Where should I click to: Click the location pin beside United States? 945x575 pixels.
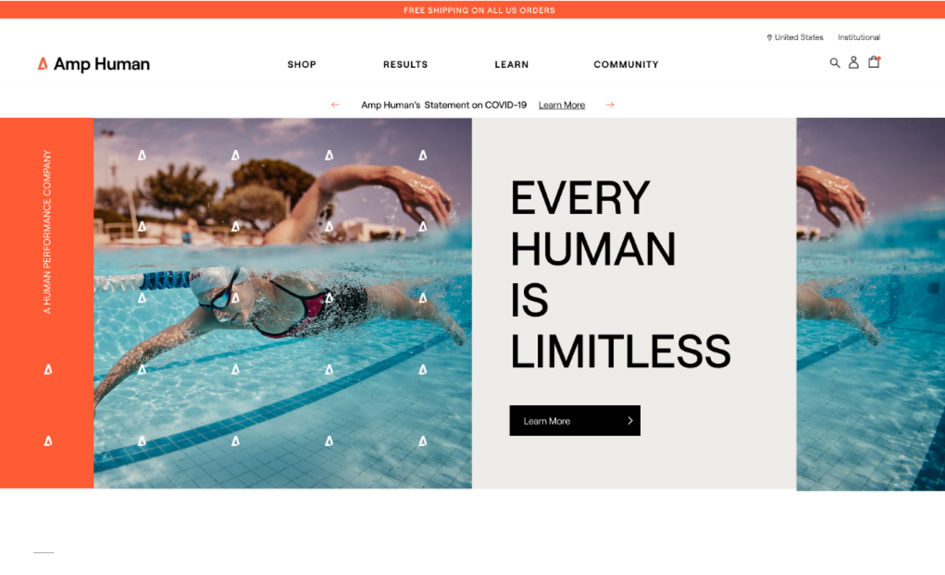769,38
